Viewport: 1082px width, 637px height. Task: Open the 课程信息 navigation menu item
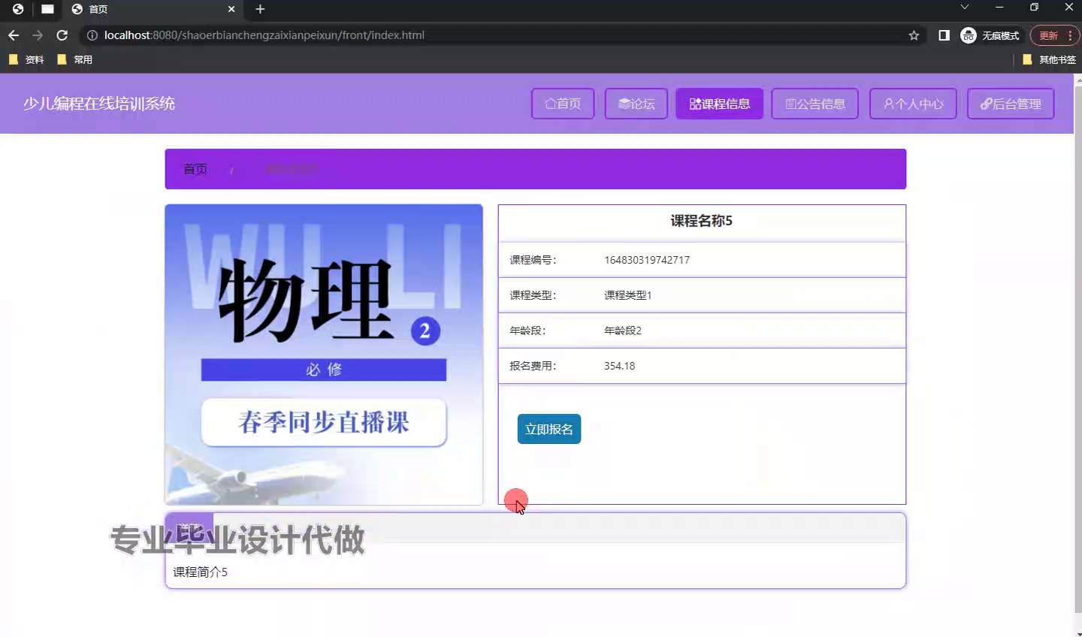[x=720, y=104]
